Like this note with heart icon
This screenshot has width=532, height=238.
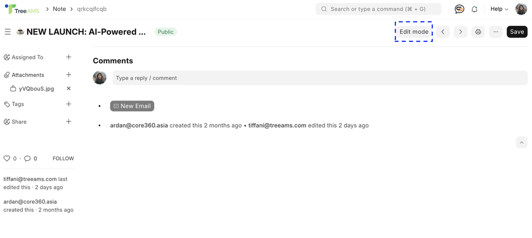click(x=7, y=159)
